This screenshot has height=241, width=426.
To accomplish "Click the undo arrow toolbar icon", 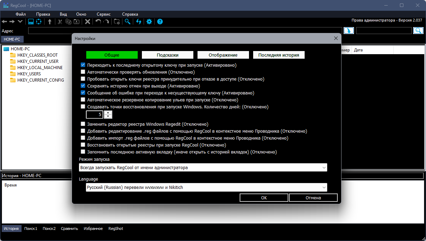I will coord(98,22).
